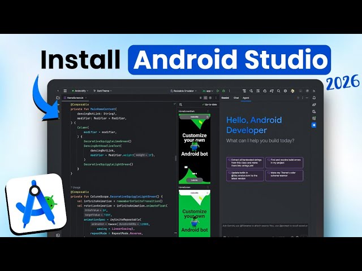Viewport: 362px width, 271px height.
Task: Click the 'Hello, Android Developer' heading
Action: [x=254, y=125]
